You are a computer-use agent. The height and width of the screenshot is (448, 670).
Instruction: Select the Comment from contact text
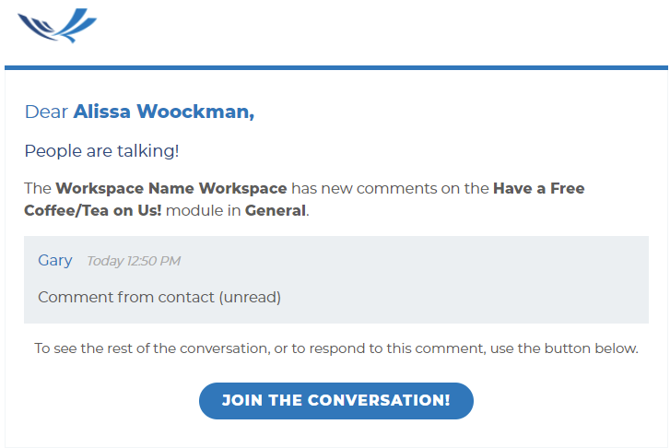(126, 297)
